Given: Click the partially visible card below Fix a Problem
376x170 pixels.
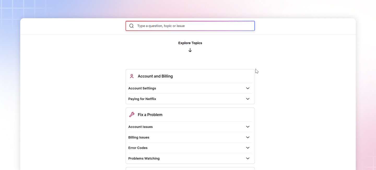Looking at the screenshot, I should point(190,169).
